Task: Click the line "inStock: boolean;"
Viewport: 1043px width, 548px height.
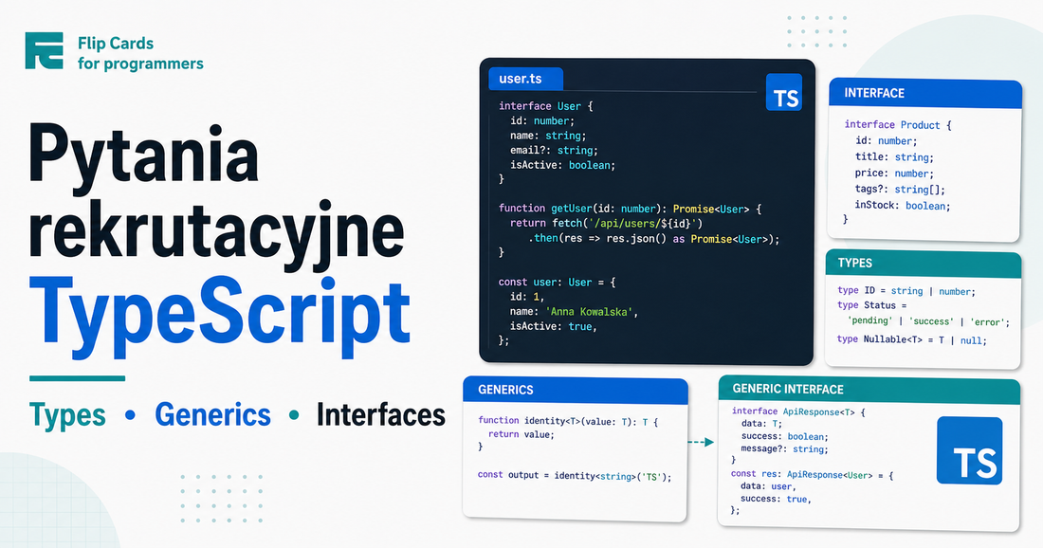Action: pos(903,206)
